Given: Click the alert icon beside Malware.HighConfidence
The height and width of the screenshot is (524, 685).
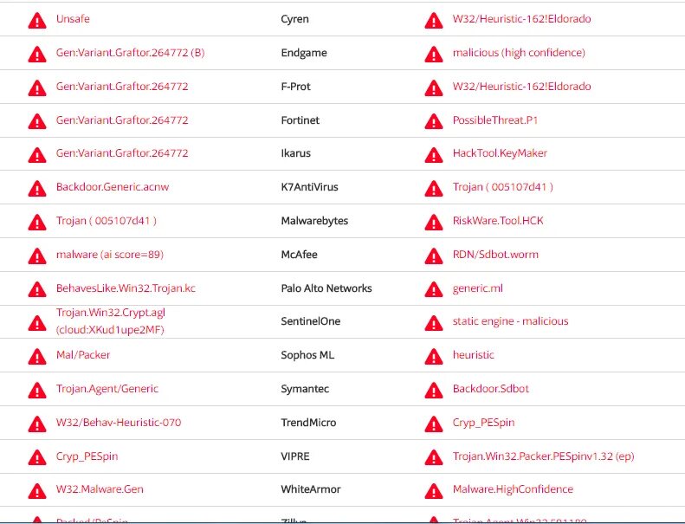Looking at the screenshot, I should pos(434,490).
